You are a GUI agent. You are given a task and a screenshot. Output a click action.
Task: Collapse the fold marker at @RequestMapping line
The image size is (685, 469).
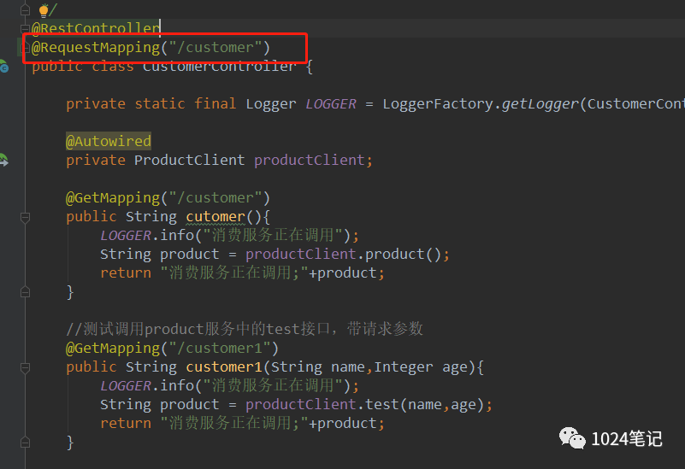point(25,48)
